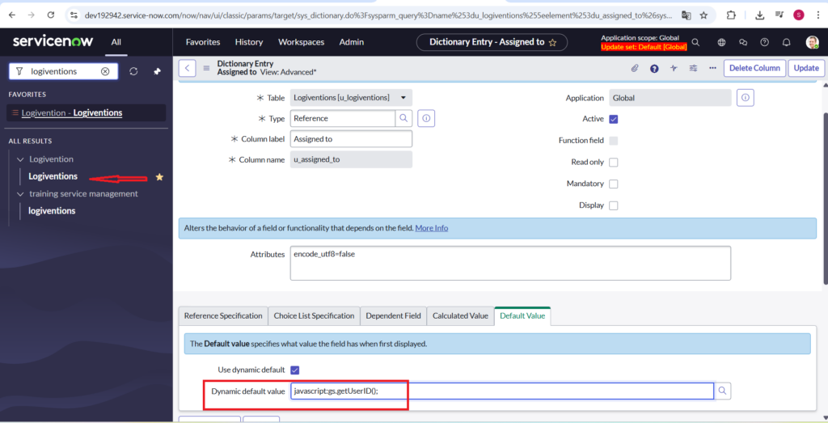Screen dimensions: 828x423
Task: Tick the Mandatory checkbox
Action: pos(613,184)
